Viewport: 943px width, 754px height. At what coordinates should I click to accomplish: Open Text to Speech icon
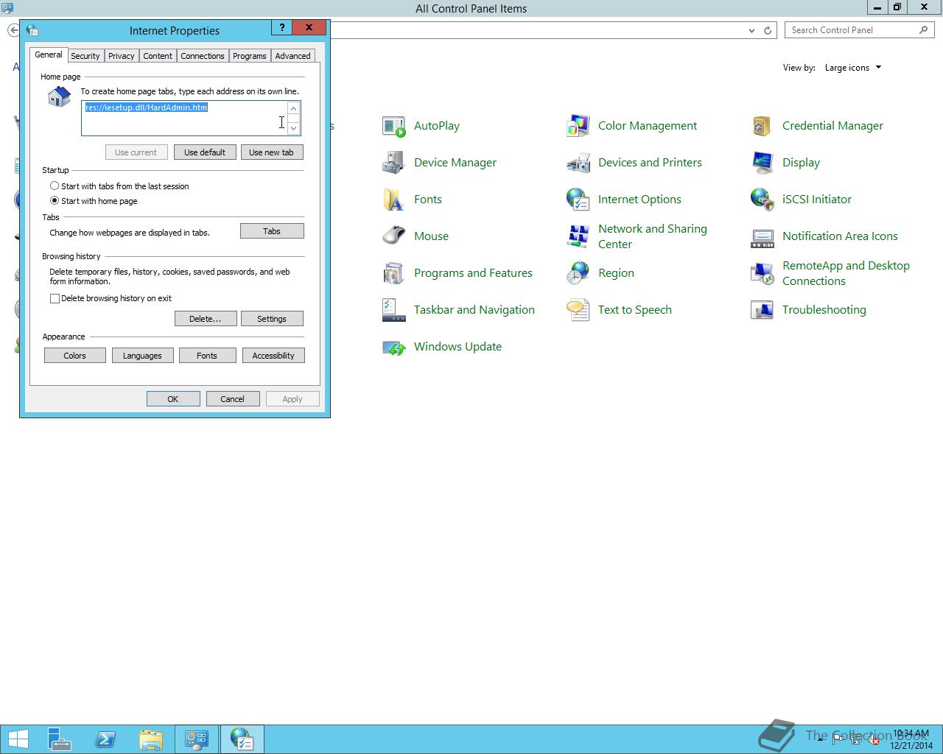(578, 310)
